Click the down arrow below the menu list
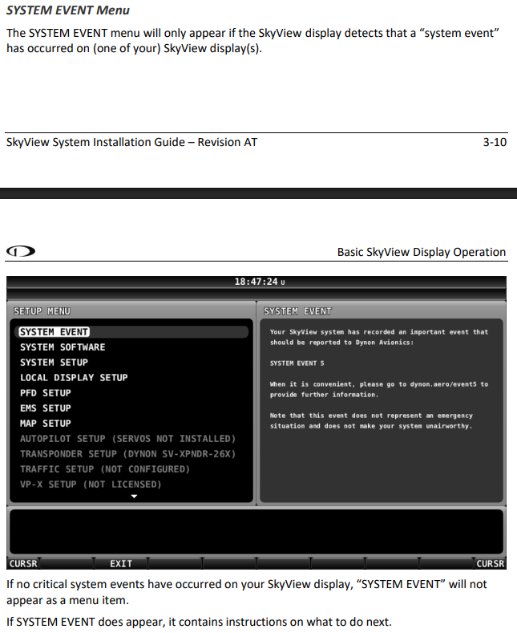This screenshot has height=633, width=517. point(135,497)
